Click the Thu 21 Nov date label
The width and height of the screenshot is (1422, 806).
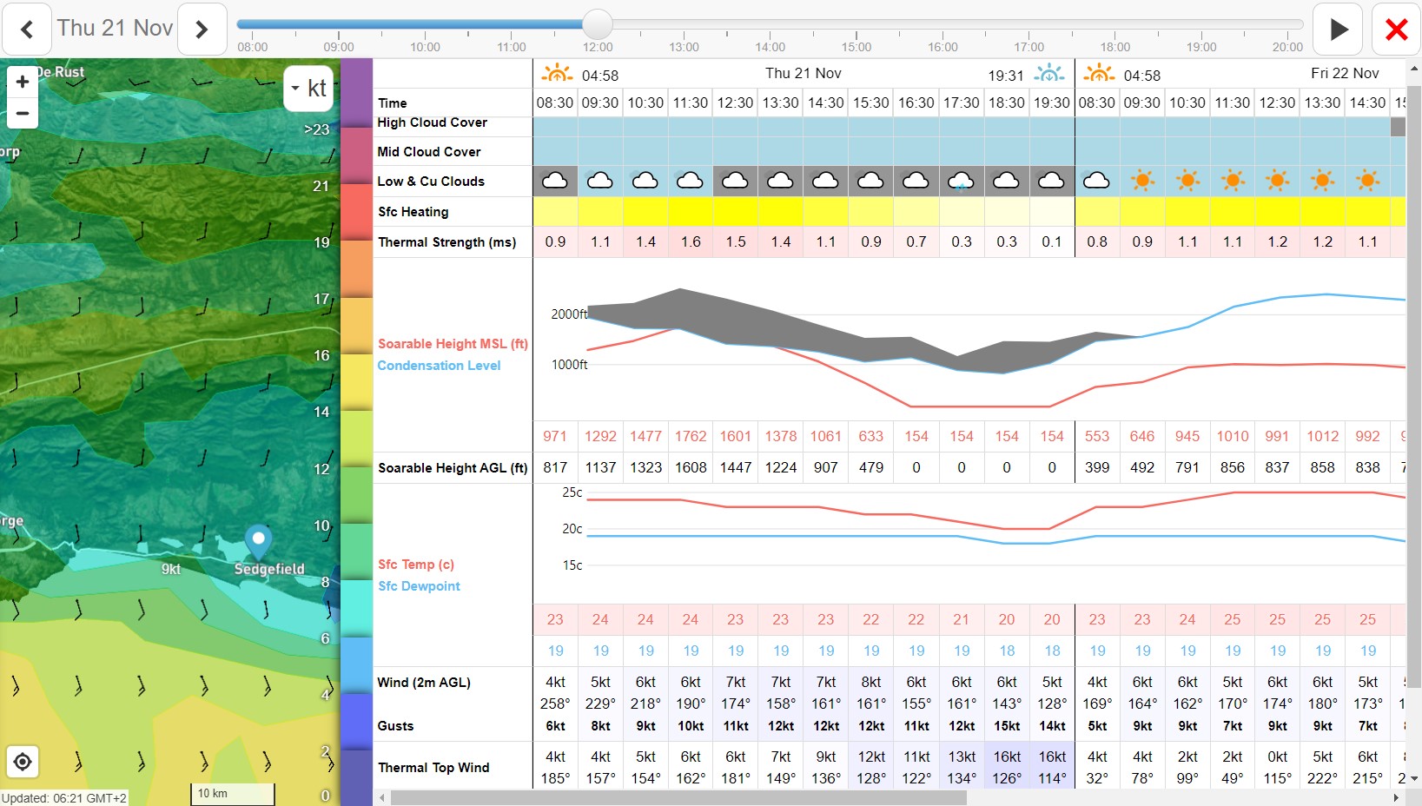click(x=115, y=28)
